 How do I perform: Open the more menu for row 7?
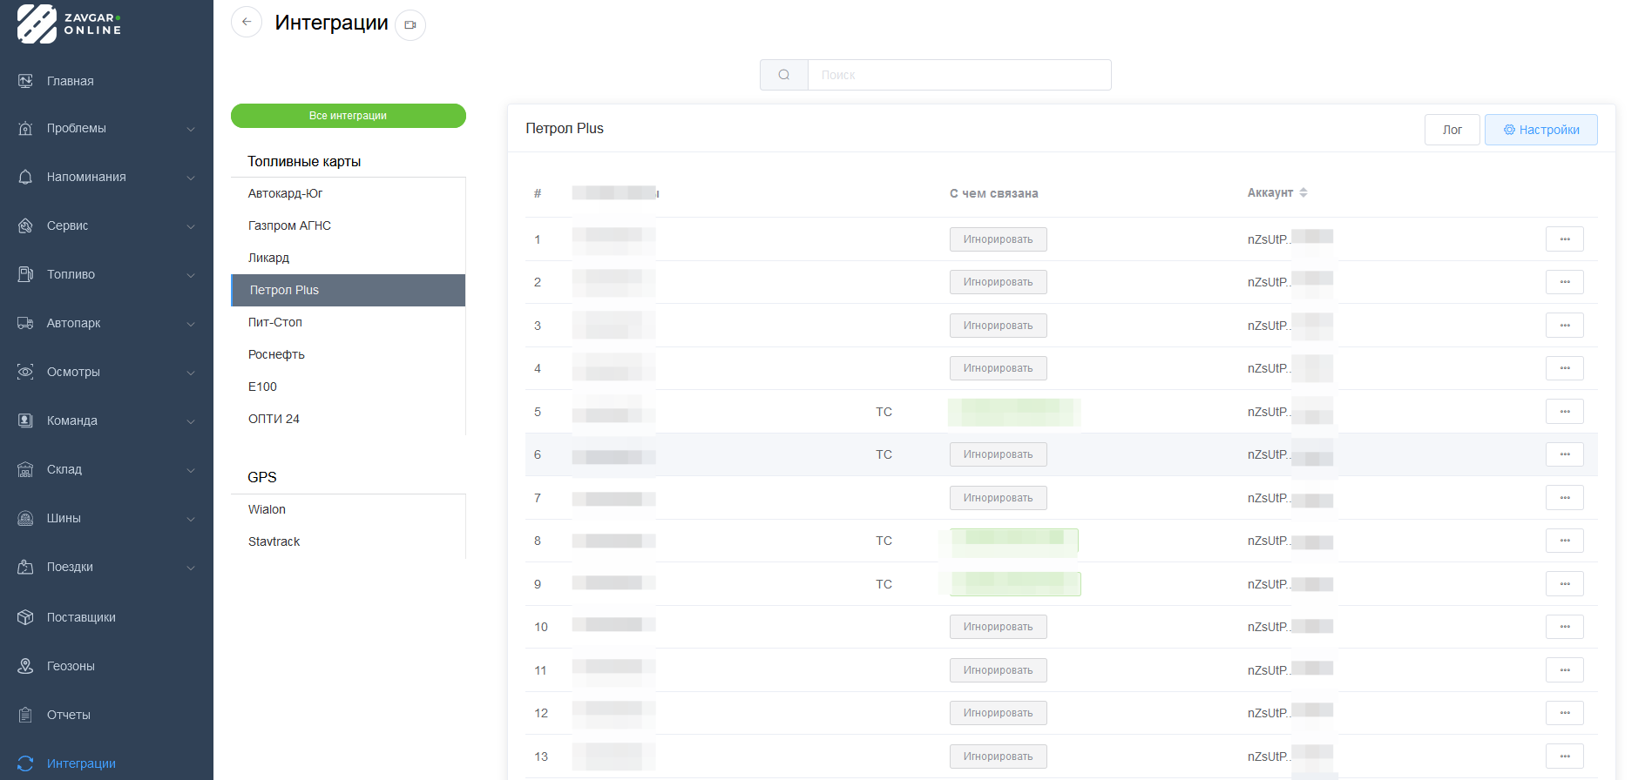pyautogui.click(x=1565, y=498)
